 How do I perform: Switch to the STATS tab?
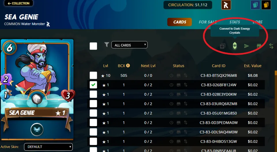pos(235,22)
